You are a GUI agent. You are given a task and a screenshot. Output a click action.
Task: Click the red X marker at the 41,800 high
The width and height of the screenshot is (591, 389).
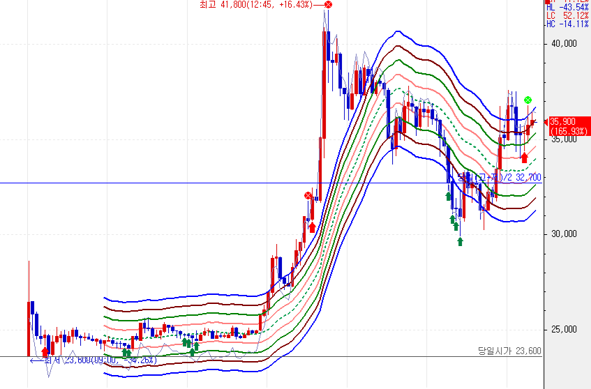[x=328, y=5]
